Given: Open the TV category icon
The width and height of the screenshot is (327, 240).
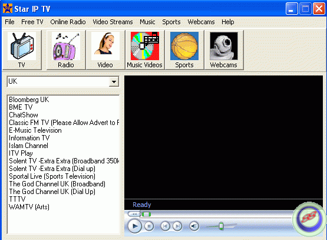Looking at the screenshot, I should point(22,50).
